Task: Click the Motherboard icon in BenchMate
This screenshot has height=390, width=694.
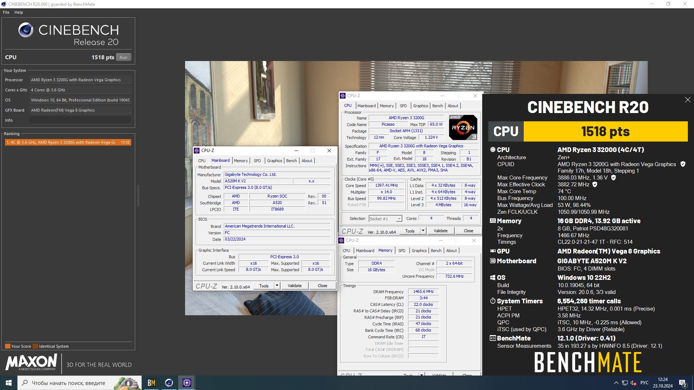Action: (493, 261)
